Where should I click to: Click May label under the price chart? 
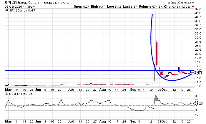9,90
